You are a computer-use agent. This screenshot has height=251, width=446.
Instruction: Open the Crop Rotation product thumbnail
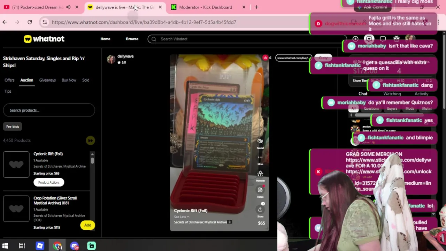(x=16, y=208)
